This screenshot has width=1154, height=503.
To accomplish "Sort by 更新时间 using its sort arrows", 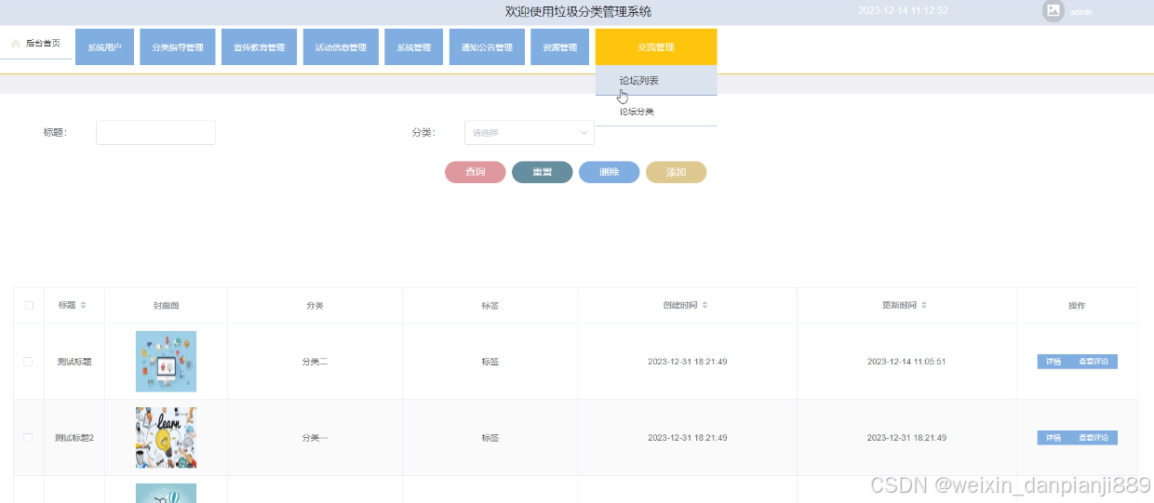I will 924,305.
